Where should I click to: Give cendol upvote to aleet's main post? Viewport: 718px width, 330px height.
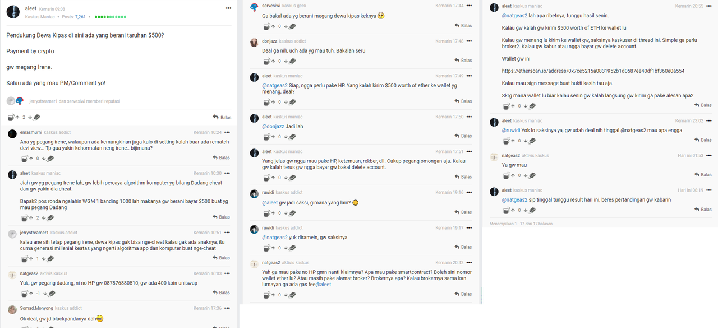coord(11,117)
